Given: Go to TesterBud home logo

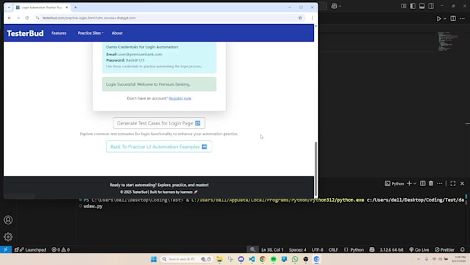Looking at the screenshot, I should [25, 33].
